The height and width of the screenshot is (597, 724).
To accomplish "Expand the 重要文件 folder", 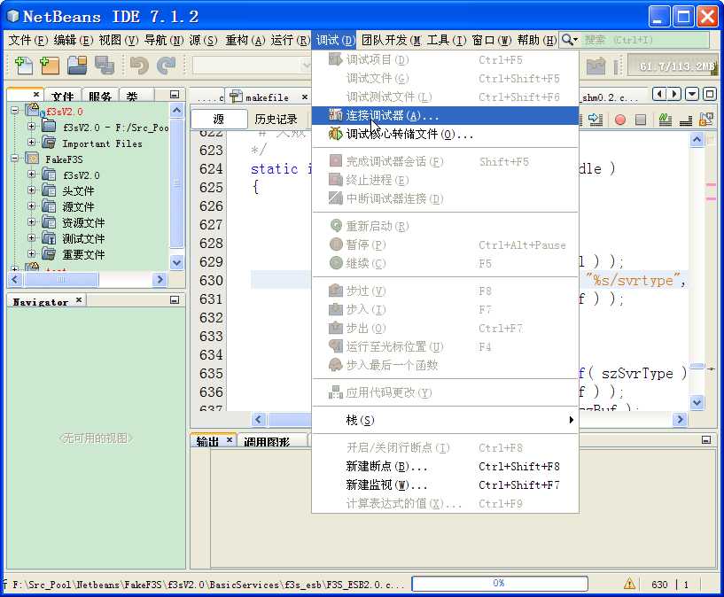I will 31,253.
